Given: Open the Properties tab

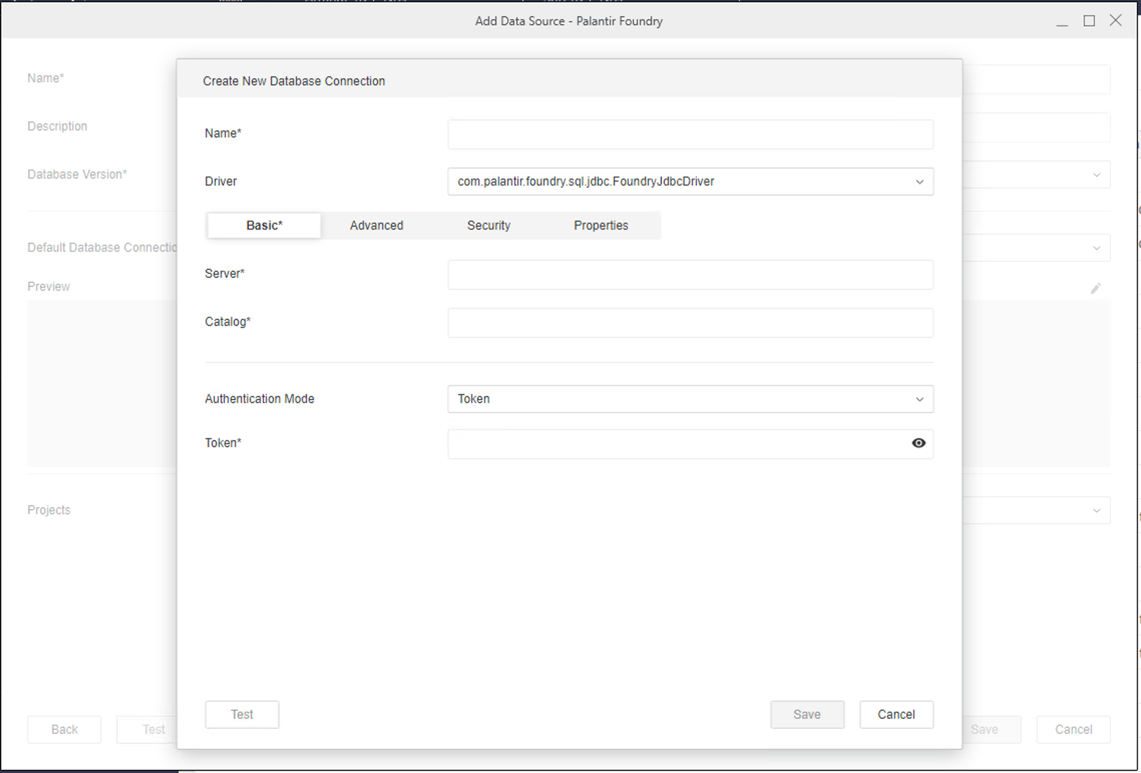Looking at the screenshot, I should [601, 226].
